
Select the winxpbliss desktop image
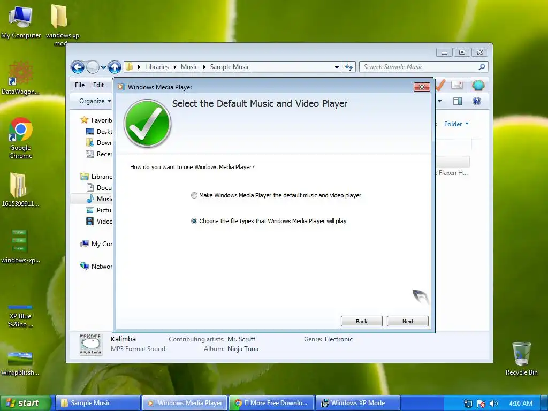20,364
